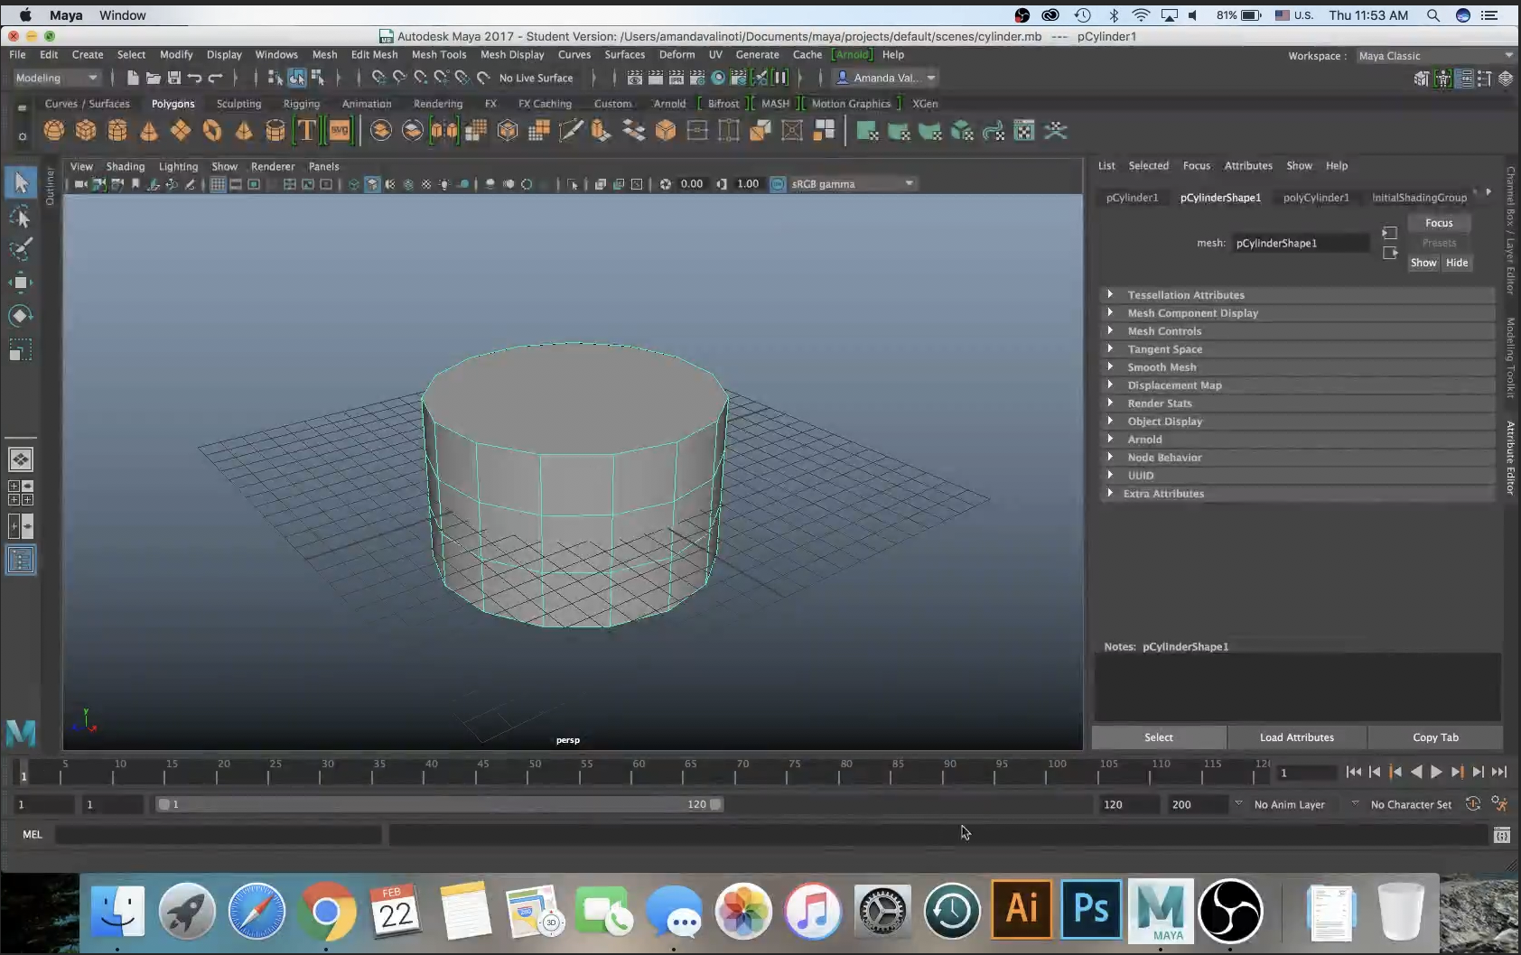Create a polygon sphere from the shelf
1521x955 pixels.
[x=54, y=132]
